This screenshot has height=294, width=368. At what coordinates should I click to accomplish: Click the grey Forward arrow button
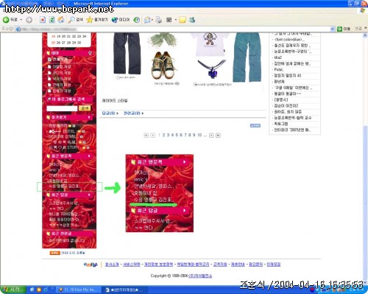coord(29,20)
